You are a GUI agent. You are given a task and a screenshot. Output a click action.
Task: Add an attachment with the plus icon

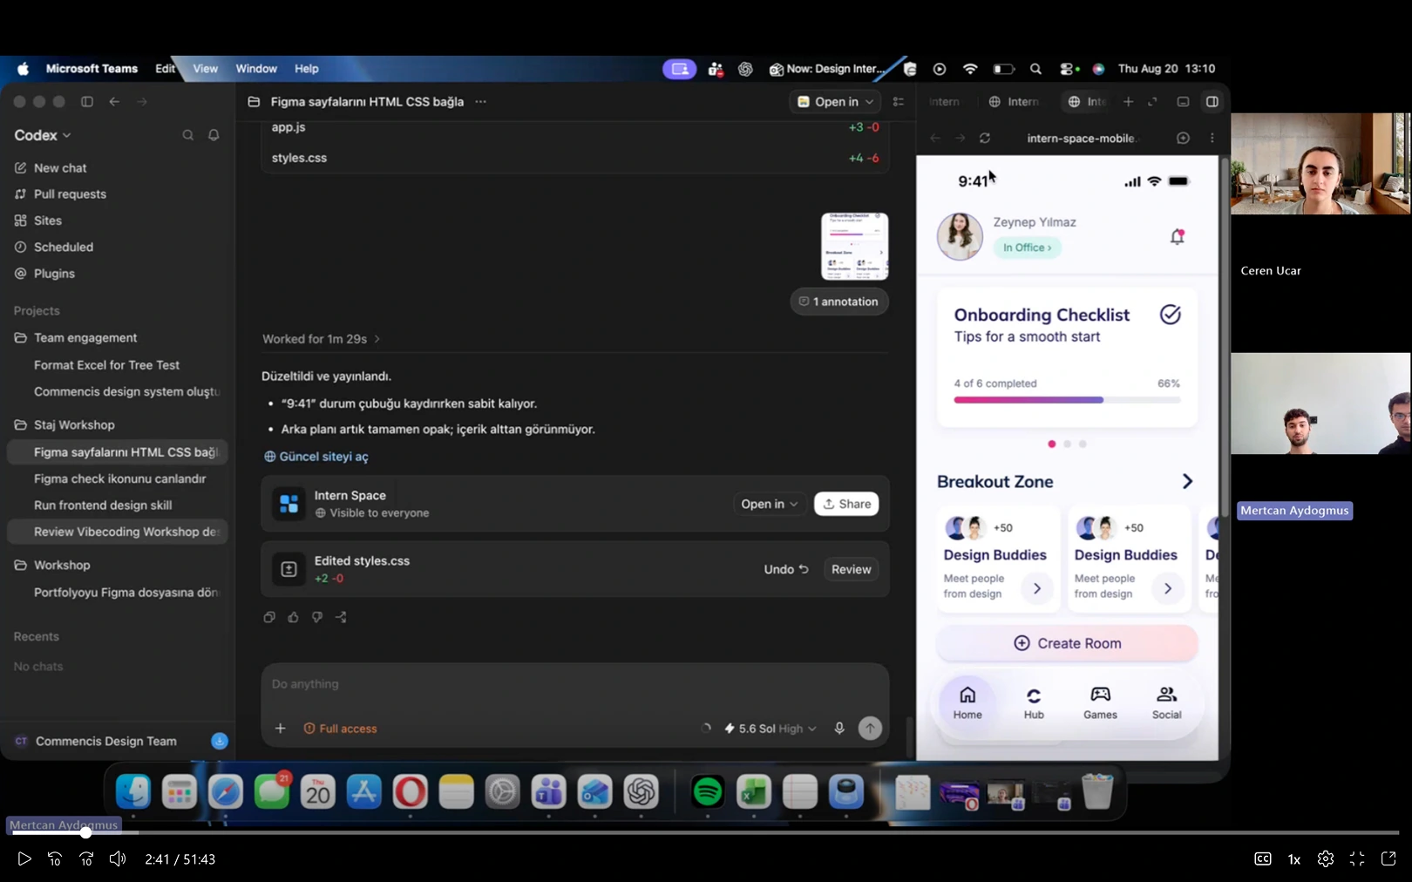280,729
